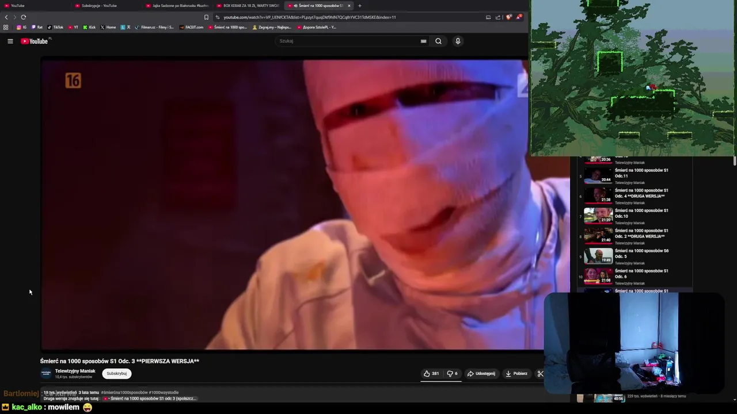Click the Brave shields icon
Image resolution: width=737 pixels, height=414 pixels.
508,17
